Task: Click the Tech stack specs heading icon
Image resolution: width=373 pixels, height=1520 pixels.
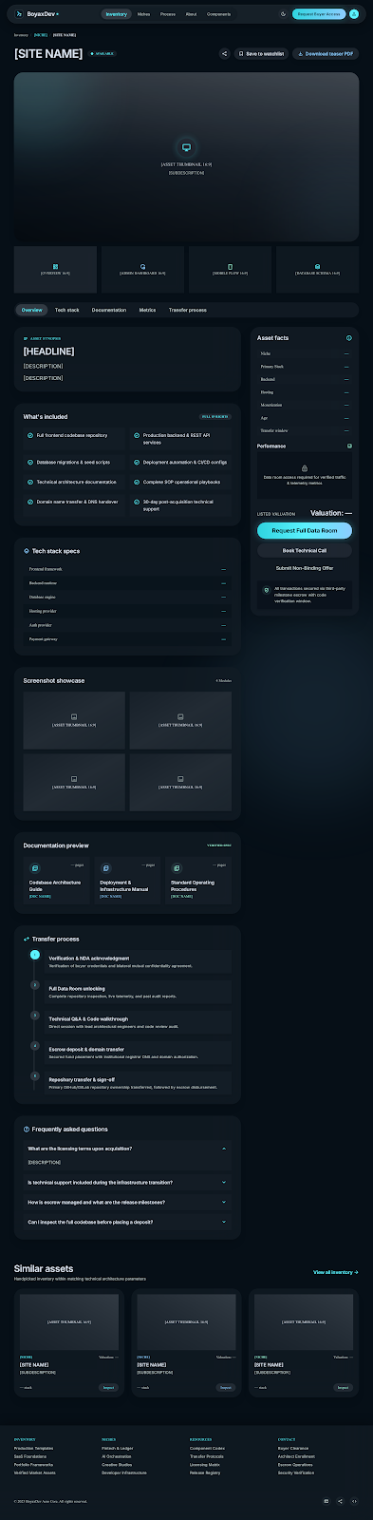Action: [27, 551]
